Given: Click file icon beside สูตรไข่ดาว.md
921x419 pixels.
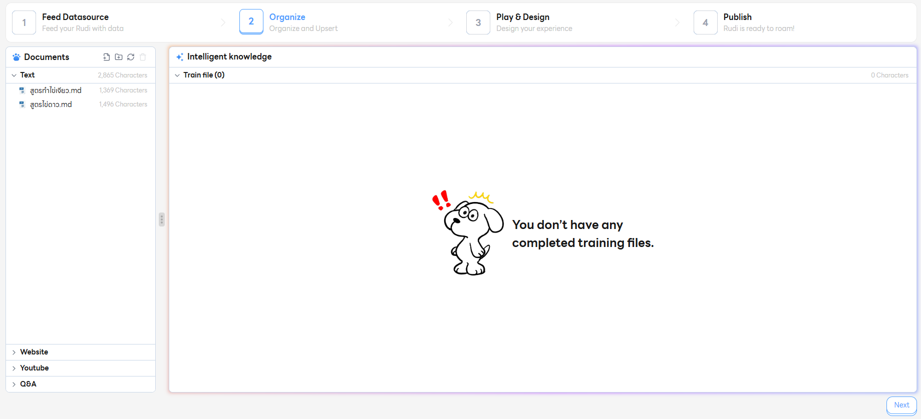Looking at the screenshot, I should [x=22, y=104].
